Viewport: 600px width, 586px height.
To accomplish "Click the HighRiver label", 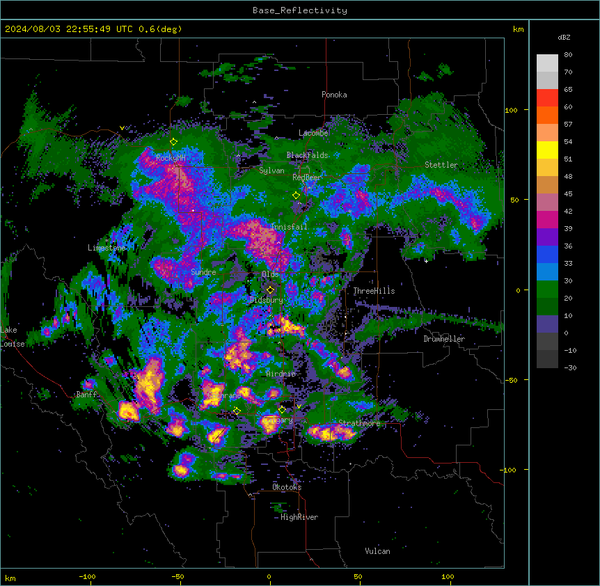I will 299,517.
